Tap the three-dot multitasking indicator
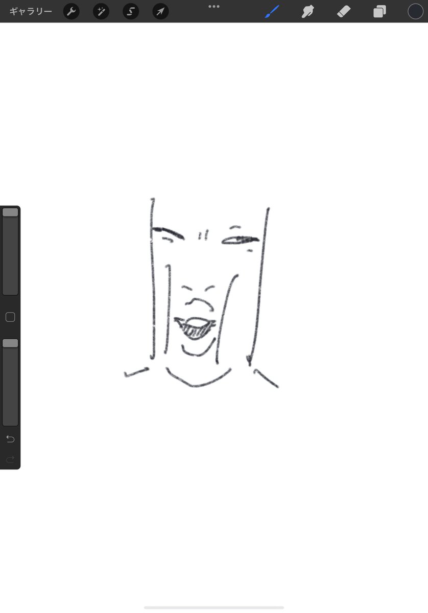This screenshot has height=613, width=428. coord(214,7)
